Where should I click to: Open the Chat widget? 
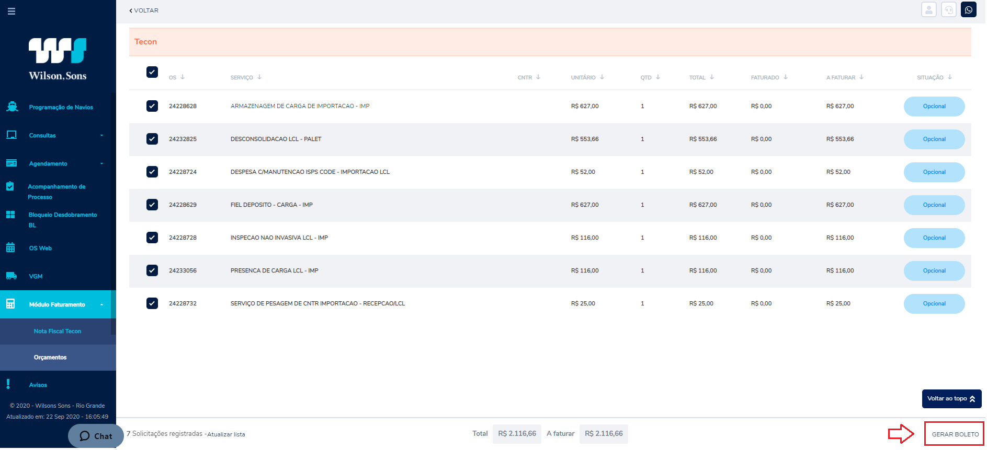click(x=96, y=436)
